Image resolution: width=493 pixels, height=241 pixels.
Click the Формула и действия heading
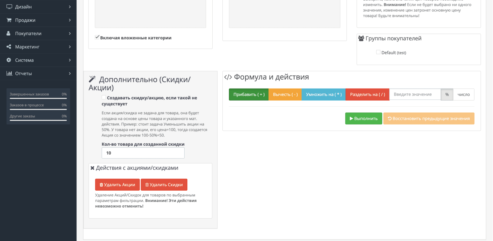coord(271,77)
